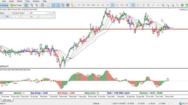Screen dimensions: 188x105
Task: Expand the template icon dropdown arrow
Action: click(x=45, y=5)
